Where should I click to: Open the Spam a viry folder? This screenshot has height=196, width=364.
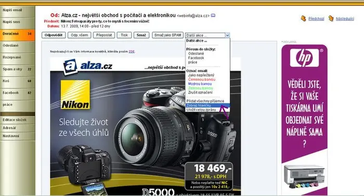[17, 69]
